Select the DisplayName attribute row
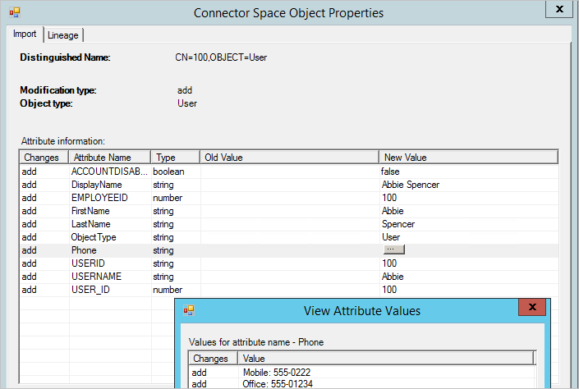 tap(289, 185)
